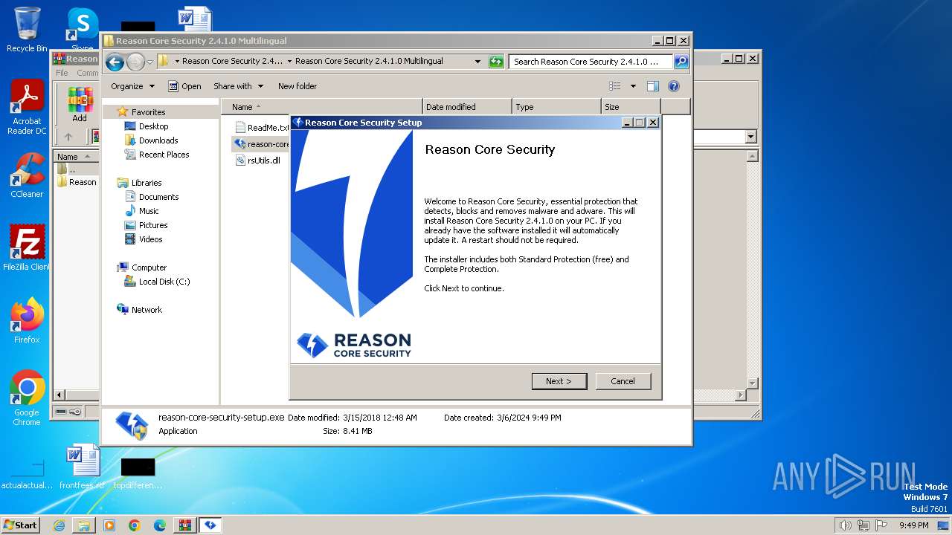Screen dimensions: 952x535
Task: Click Next in the setup wizard
Action: coord(559,381)
